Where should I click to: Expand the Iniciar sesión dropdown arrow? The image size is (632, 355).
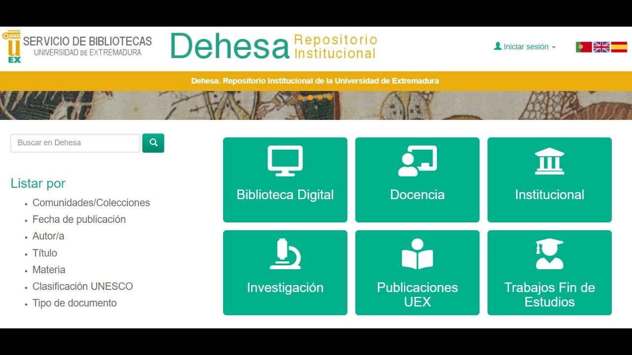coord(553,47)
